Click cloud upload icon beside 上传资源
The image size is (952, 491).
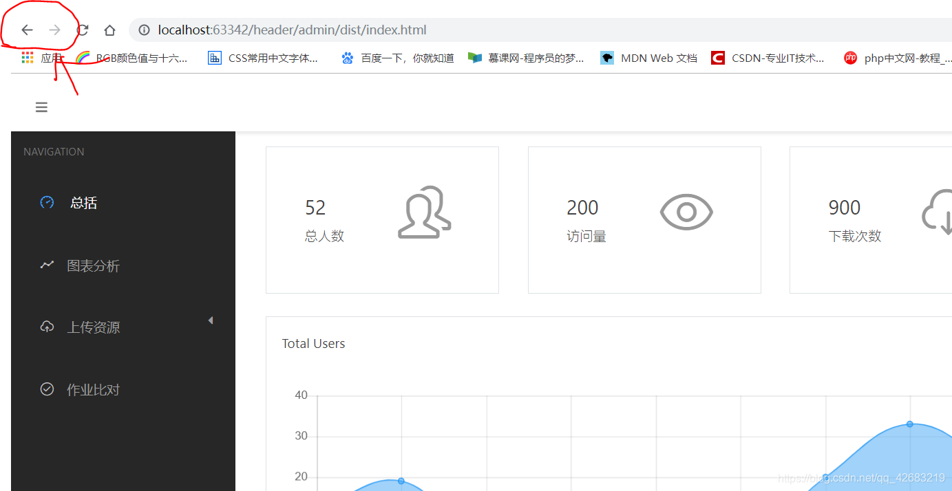pyautogui.click(x=47, y=327)
